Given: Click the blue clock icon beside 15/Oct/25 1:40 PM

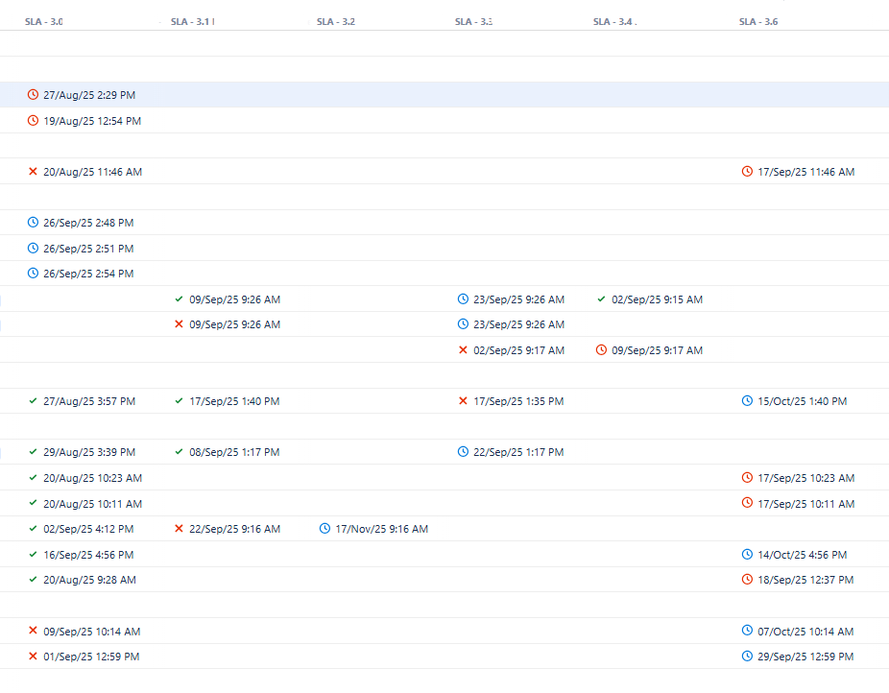Looking at the screenshot, I should 747,401.
